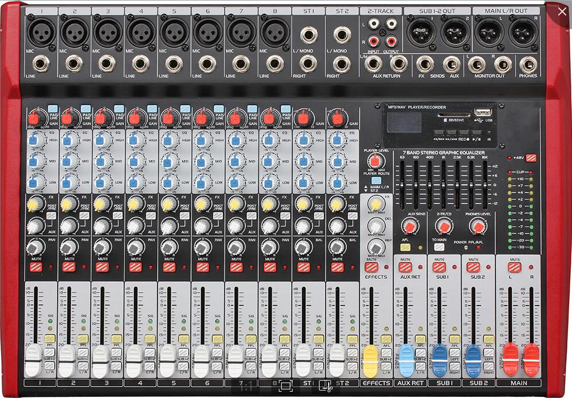
Task: Click the 1:1 actual size icon
Action: (x=247, y=387)
